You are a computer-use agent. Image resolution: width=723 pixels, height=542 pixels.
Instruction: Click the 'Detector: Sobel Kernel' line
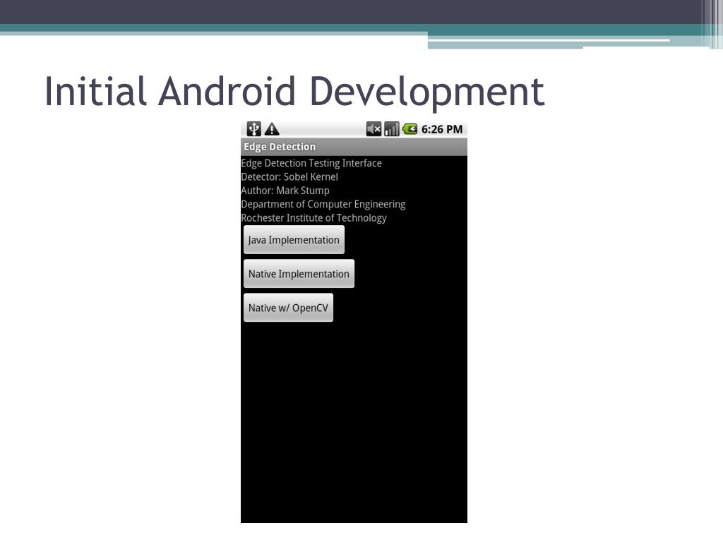click(x=289, y=177)
